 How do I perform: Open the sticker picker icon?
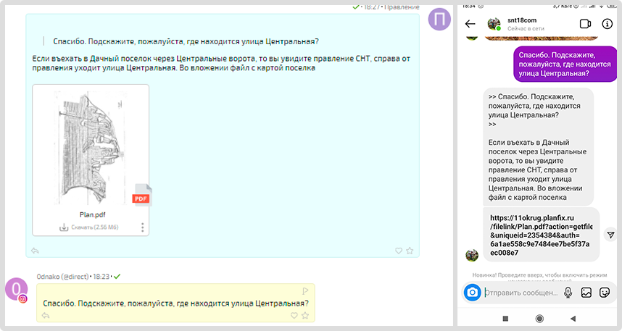click(605, 293)
